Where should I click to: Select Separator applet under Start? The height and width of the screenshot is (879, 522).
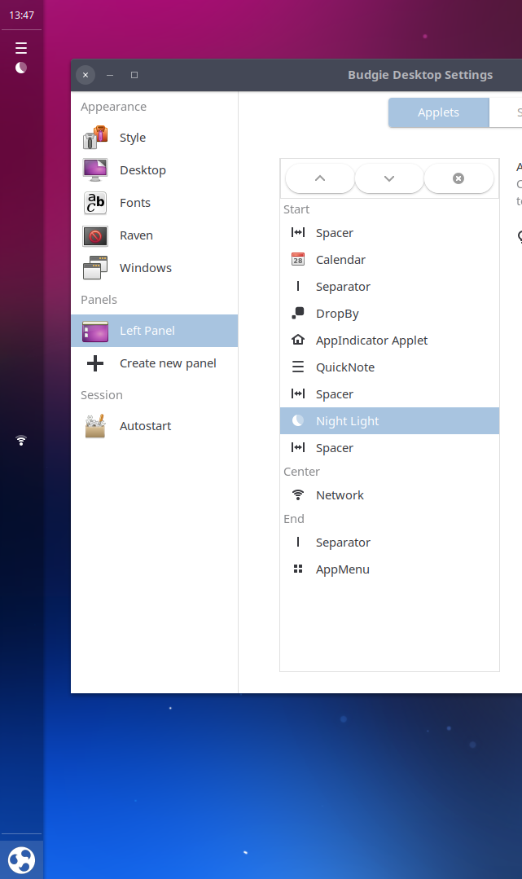point(389,287)
